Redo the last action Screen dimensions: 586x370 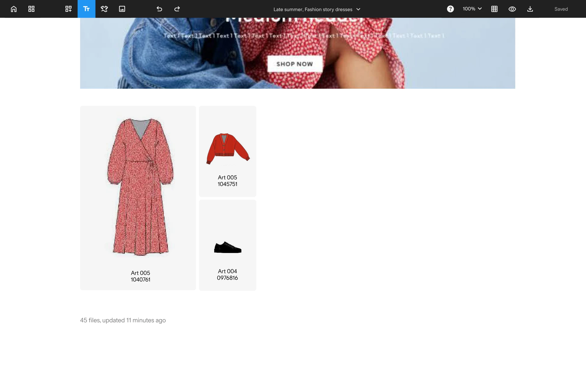[177, 9]
